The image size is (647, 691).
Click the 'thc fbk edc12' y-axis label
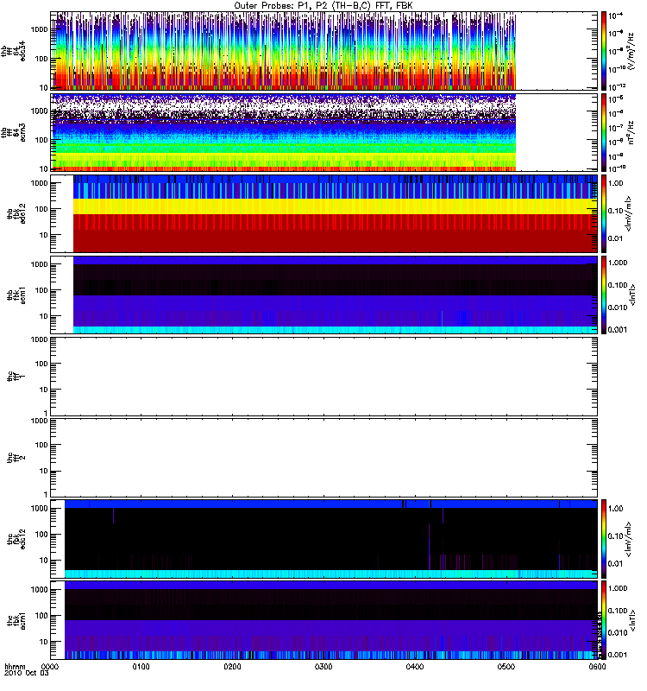click(16, 539)
